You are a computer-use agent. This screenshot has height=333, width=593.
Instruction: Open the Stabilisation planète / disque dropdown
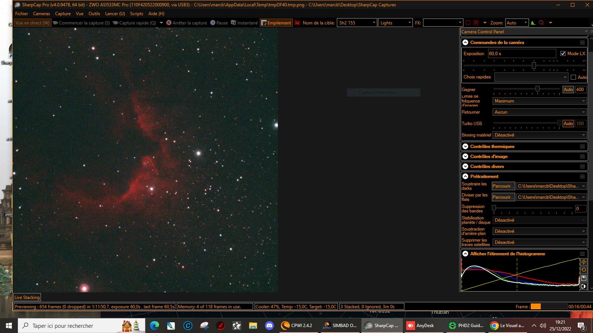click(540, 220)
